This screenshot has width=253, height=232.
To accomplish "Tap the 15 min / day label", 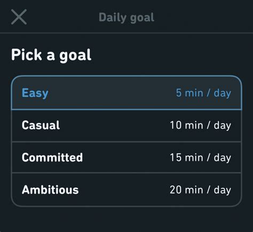I will tap(201, 157).
